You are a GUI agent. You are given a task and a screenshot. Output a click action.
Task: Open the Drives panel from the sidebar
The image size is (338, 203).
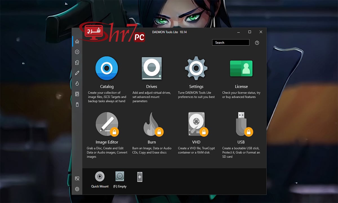click(77, 62)
